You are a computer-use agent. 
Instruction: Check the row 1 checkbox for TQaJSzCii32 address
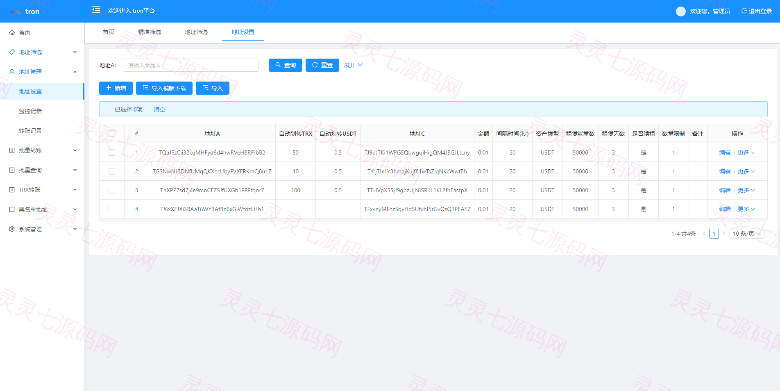[x=112, y=152]
